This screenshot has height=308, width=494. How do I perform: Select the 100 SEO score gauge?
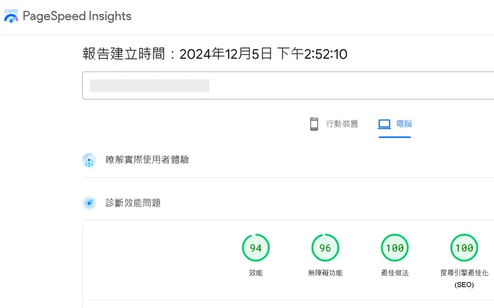(x=464, y=248)
